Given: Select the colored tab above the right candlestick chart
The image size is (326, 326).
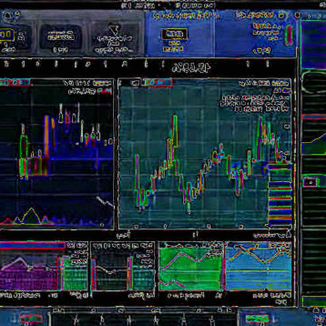Looking at the screenshot, I should coord(157,82).
